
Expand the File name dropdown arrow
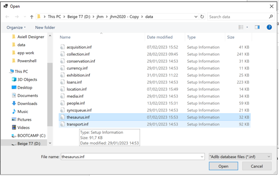pos(202,157)
